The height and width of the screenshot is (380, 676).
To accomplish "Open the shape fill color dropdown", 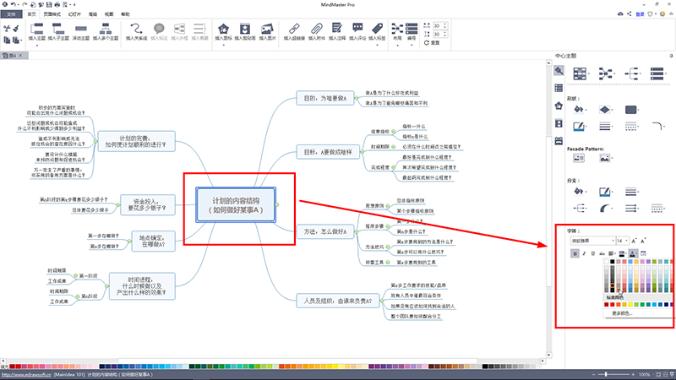I will tap(580, 110).
